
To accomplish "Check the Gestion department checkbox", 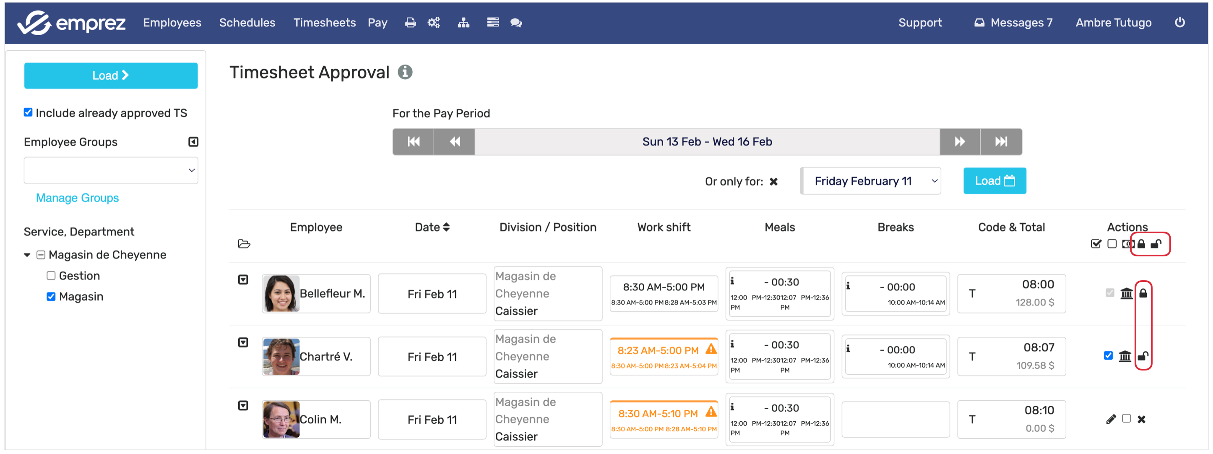I will tap(51, 276).
